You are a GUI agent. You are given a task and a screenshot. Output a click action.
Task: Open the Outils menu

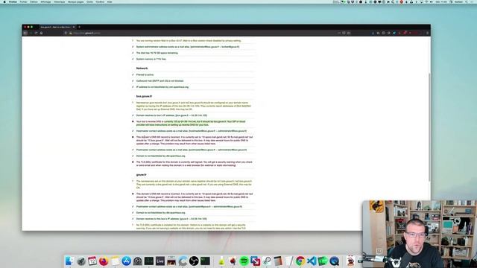coord(89,1)
